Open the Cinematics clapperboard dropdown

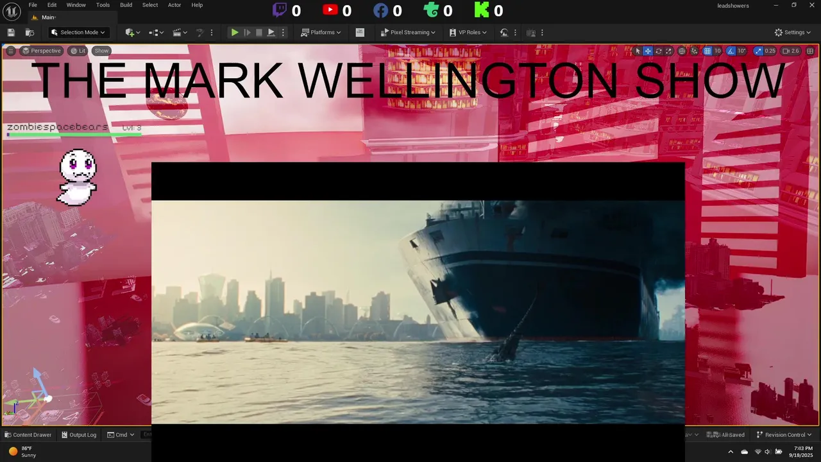tap(180, 33)
